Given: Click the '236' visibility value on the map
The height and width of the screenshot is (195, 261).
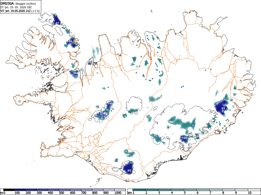Looking at the screenshot, I should (x=103, y=113).
